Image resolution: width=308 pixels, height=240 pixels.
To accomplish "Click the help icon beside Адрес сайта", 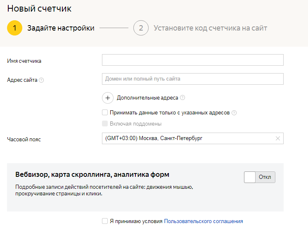I will (x=41, y=80).
